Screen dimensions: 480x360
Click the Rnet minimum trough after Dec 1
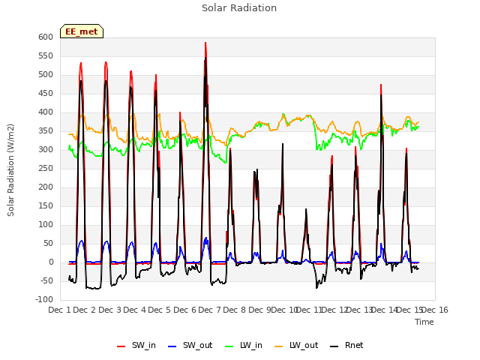[94, 288]
